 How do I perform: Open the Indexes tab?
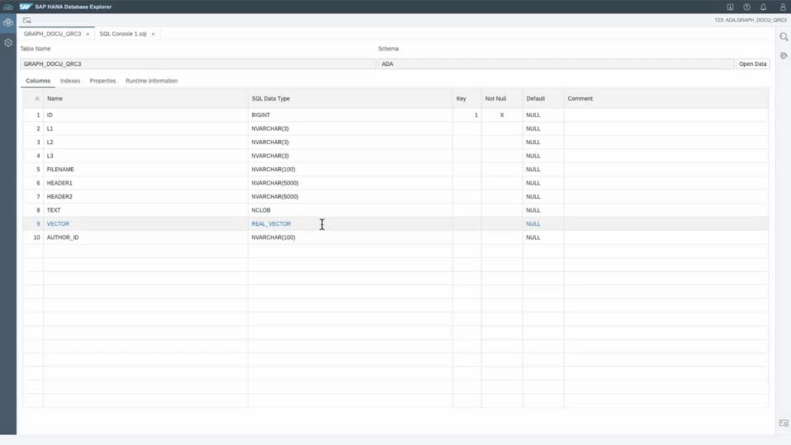click(69, 80)
